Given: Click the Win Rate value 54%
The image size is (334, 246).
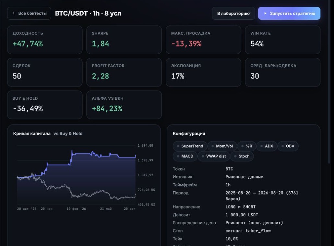Looking at the screenshot, I should click(257, 44).
